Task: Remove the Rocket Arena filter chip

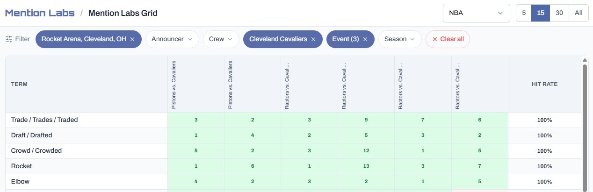Action: tap(132, 39)
